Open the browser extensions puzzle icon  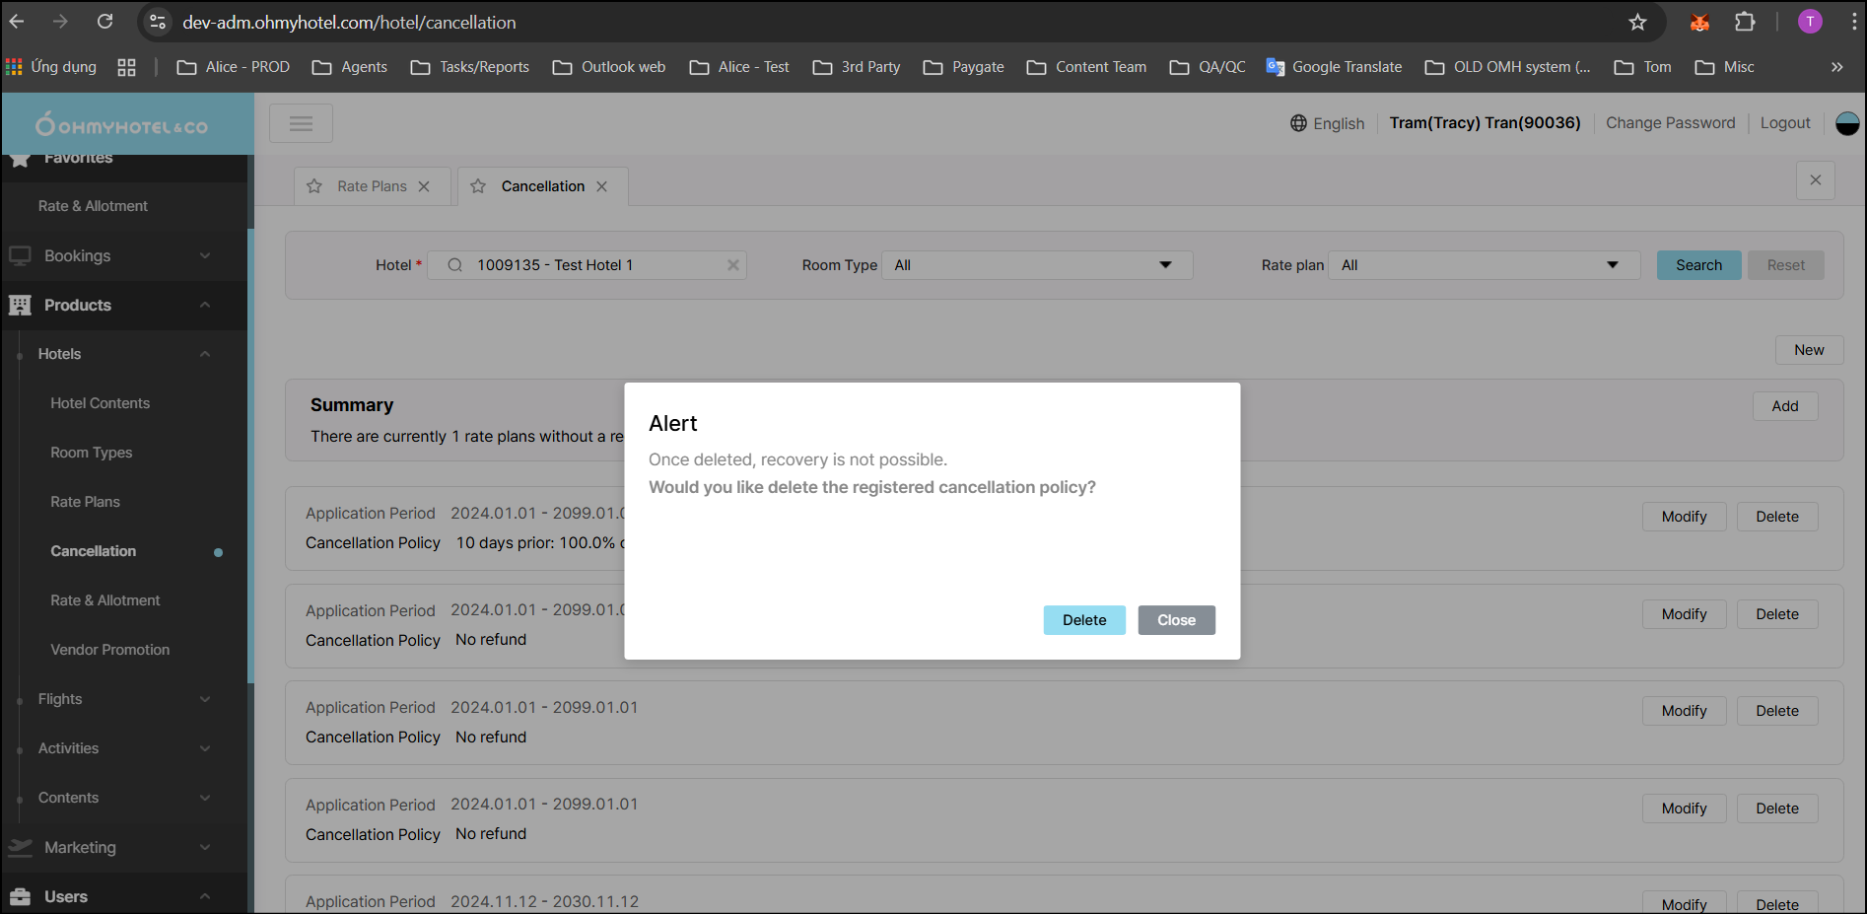[x=1745, y=22]
